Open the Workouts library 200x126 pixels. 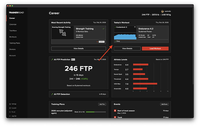(13, 37)
